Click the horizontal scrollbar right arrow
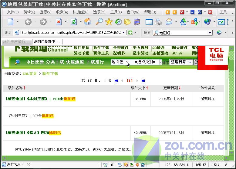236x169 pixels. (226, 158)
